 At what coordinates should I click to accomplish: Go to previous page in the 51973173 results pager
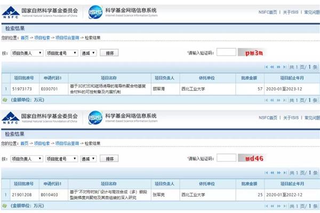coord(272,67)
